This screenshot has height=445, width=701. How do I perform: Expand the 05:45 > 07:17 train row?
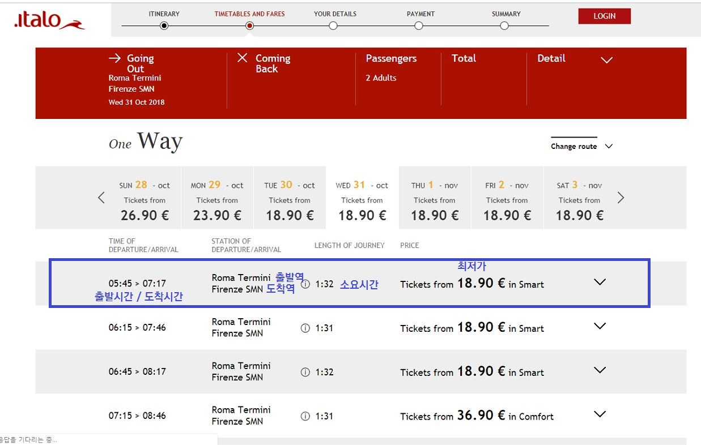point(600,282)
